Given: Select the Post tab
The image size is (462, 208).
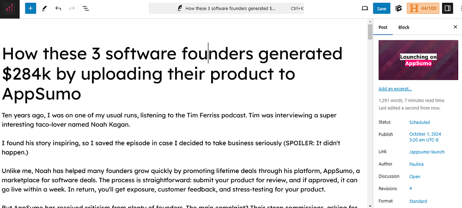Looking at the screenshot, I should pyautogui.click(x=383, y=27).
